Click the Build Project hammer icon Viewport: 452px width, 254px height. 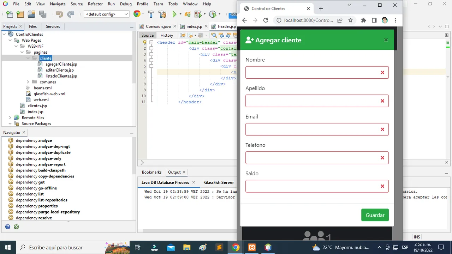click(x=151, y=14)
